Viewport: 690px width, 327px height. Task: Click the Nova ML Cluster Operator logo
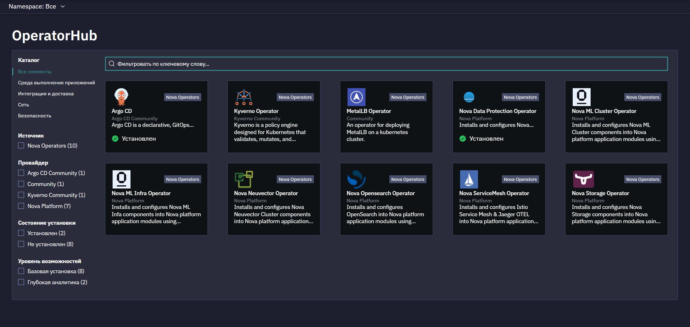581,97
